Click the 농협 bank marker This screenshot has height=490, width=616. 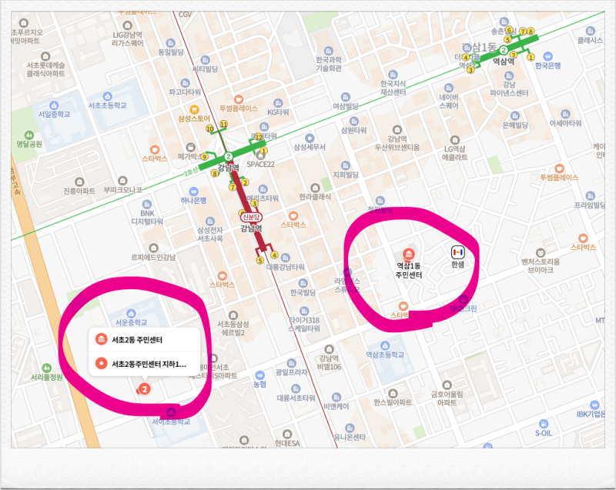pos(259,375)
